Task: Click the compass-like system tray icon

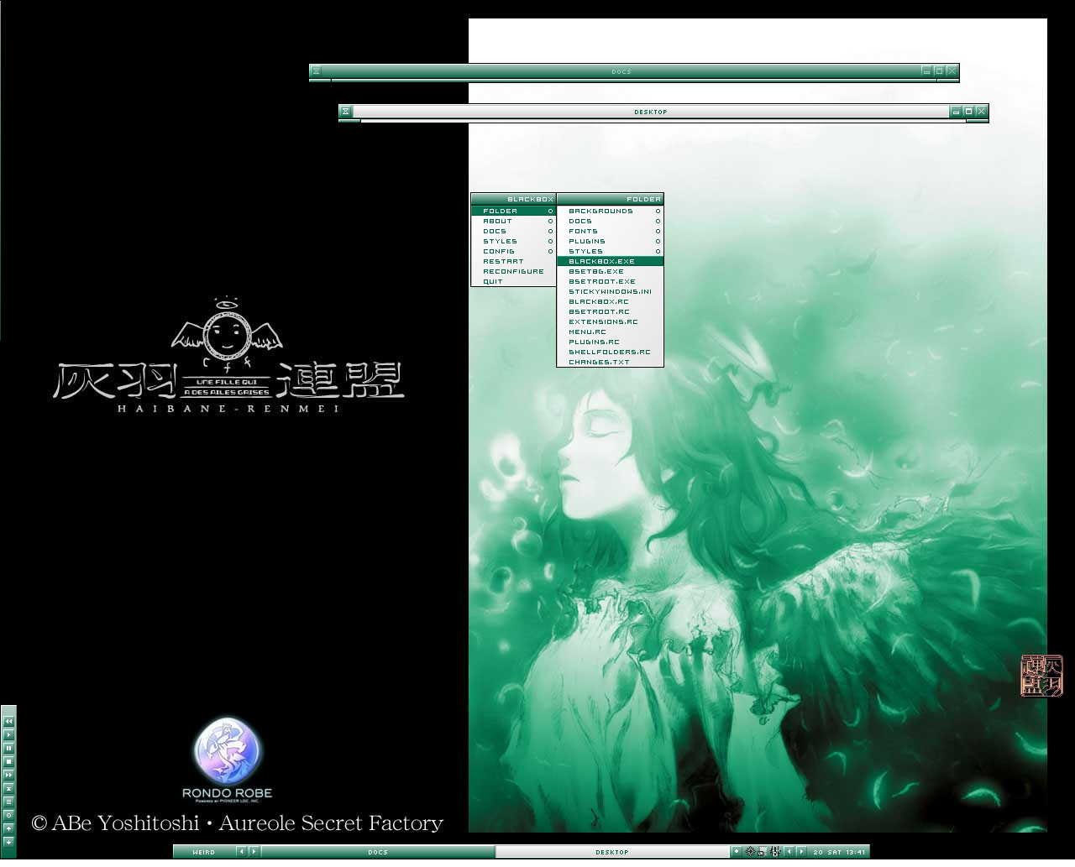Action: point(750,851)
